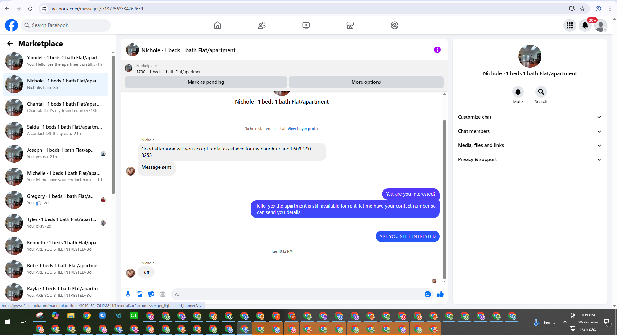
Task: Open the Friends icon in top navigation
Action: point(262,25)
